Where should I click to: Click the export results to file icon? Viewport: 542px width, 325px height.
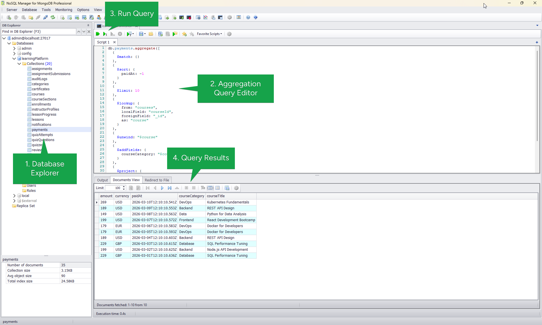tap(227, 188)
